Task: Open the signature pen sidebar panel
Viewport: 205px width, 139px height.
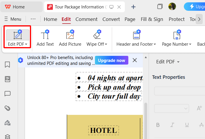Action: [8, 123]
